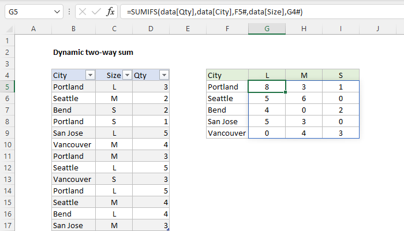Click Portland in data row 5
Image resolution: width=404 pixels, height=231 pixels.
coord(74,87)
